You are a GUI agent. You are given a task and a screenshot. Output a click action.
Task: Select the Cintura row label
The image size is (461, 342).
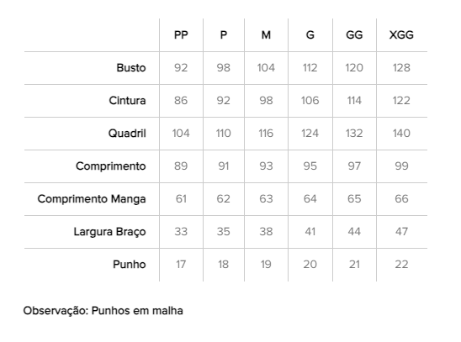tap(127, 101)
